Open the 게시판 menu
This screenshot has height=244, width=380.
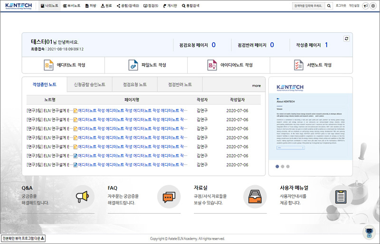point(169,6)
